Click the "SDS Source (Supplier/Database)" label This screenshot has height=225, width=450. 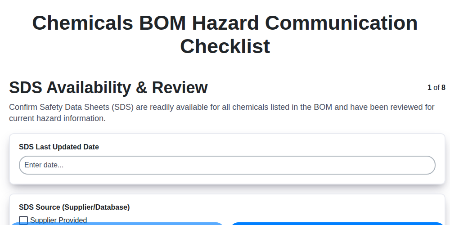[74, 207]
